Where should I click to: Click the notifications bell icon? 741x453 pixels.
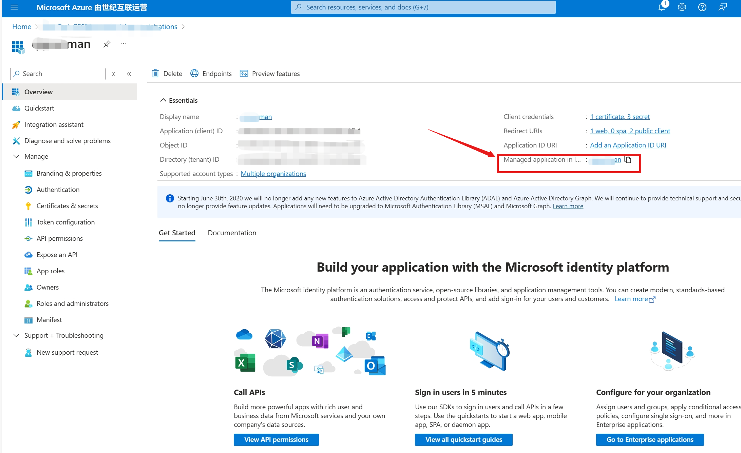(x=662, y=7)
